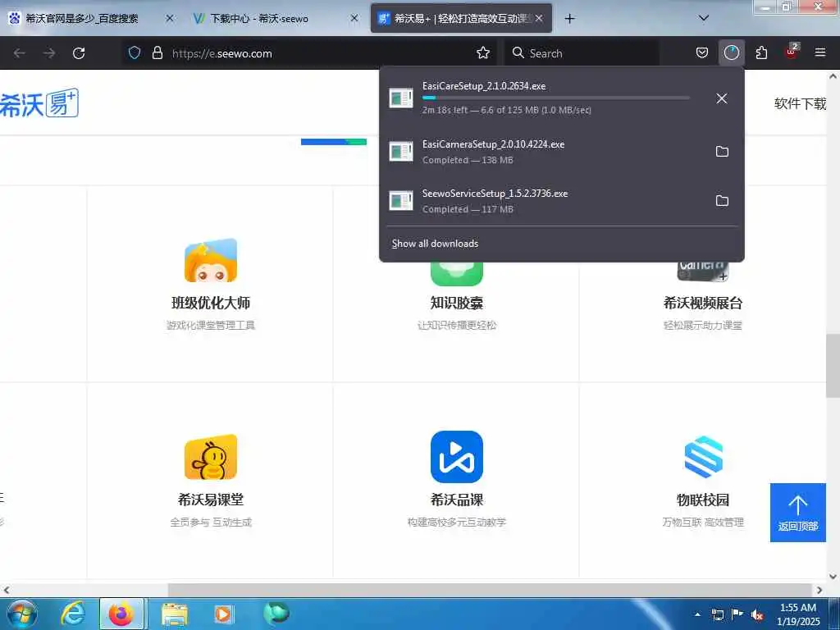Cancel the EasiCareSetup download
Viewport: 840px width, 630px height.
click(x=722, y=98)
